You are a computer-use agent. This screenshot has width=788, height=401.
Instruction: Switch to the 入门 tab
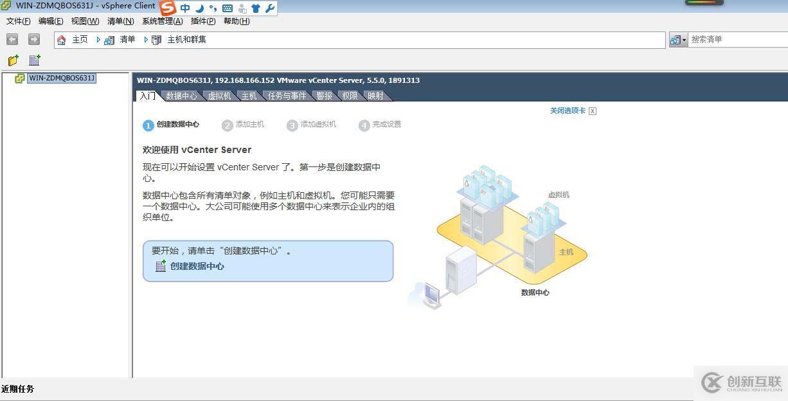147,96
